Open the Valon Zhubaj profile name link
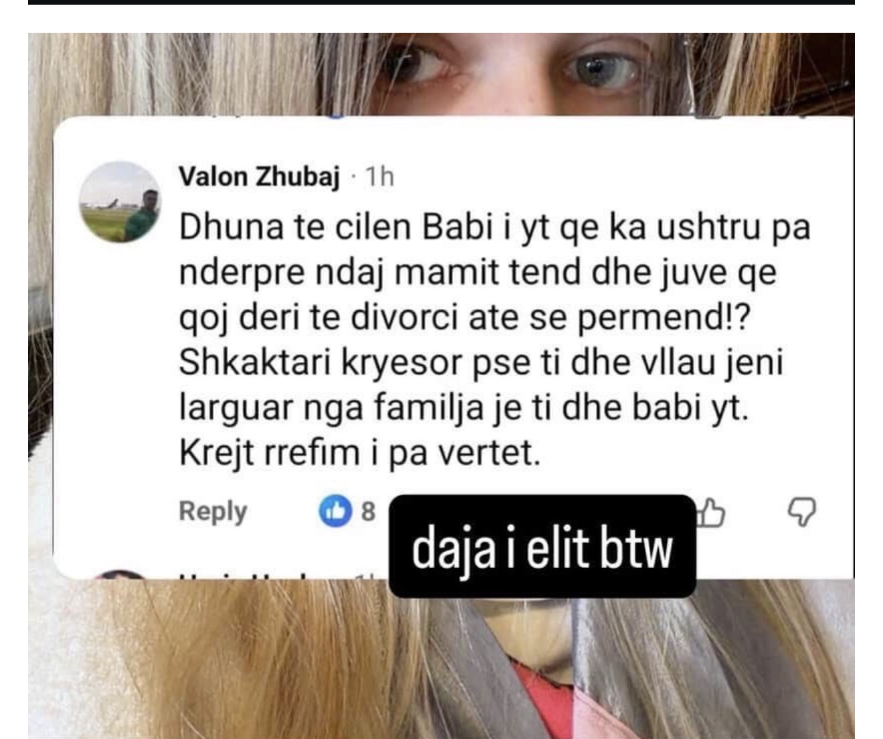This screenshot has height=739, width=883. tap(260, 177)
